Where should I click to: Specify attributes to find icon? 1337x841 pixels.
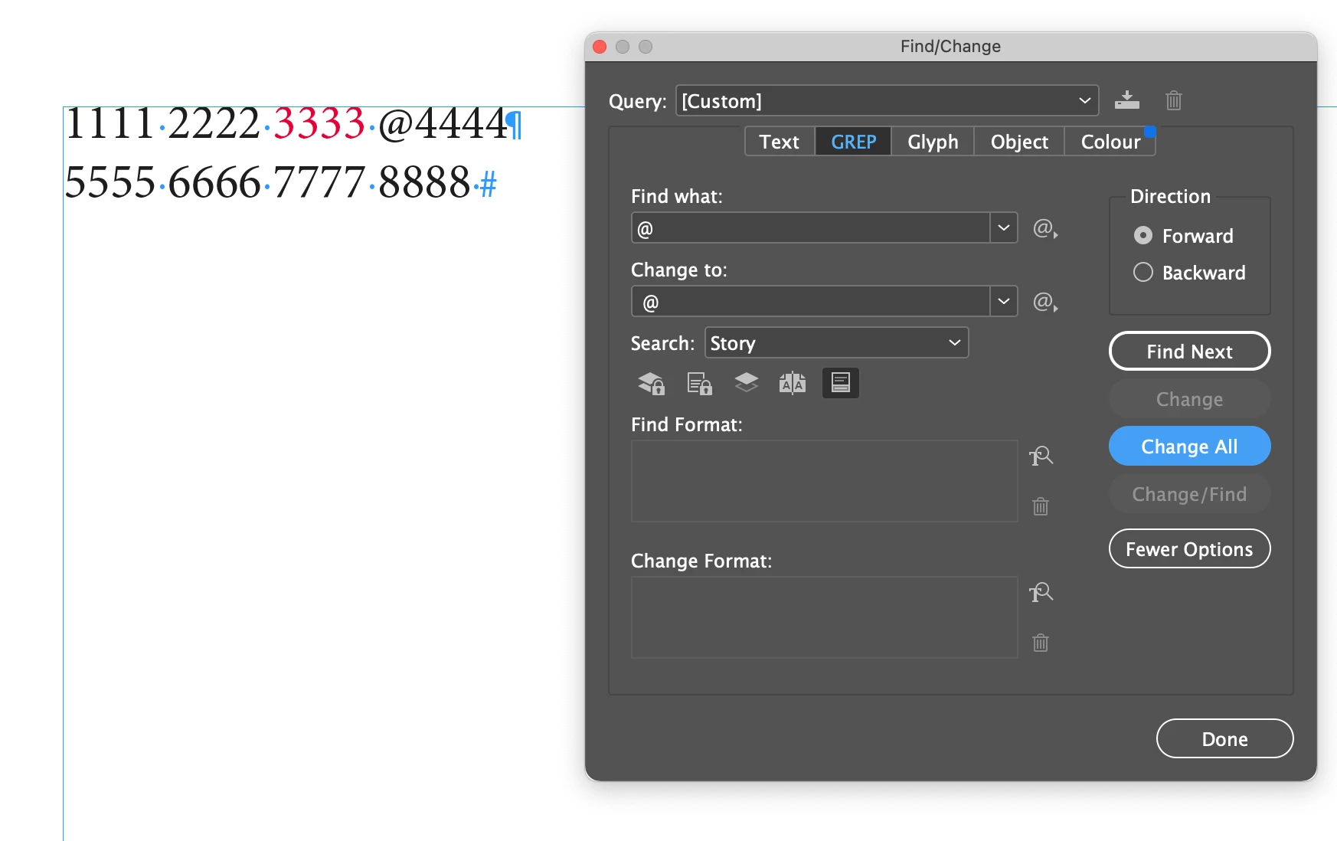[1041, 456]
